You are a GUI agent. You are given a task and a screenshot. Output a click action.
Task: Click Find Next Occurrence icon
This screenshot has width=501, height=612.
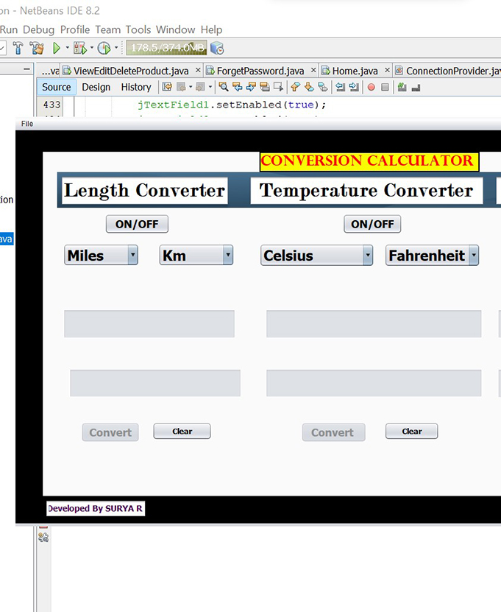point(251,87)
